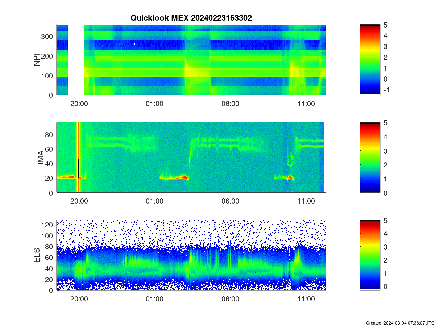Click the title Quicklook MEX 20240223163302
This screenshot has height=326, width=435.
191,18
